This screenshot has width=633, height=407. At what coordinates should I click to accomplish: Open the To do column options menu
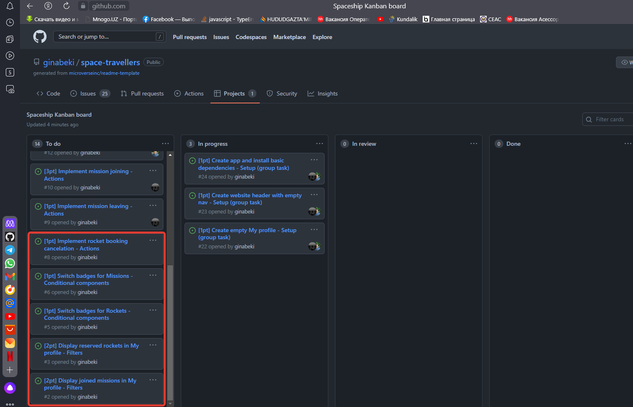165,143
